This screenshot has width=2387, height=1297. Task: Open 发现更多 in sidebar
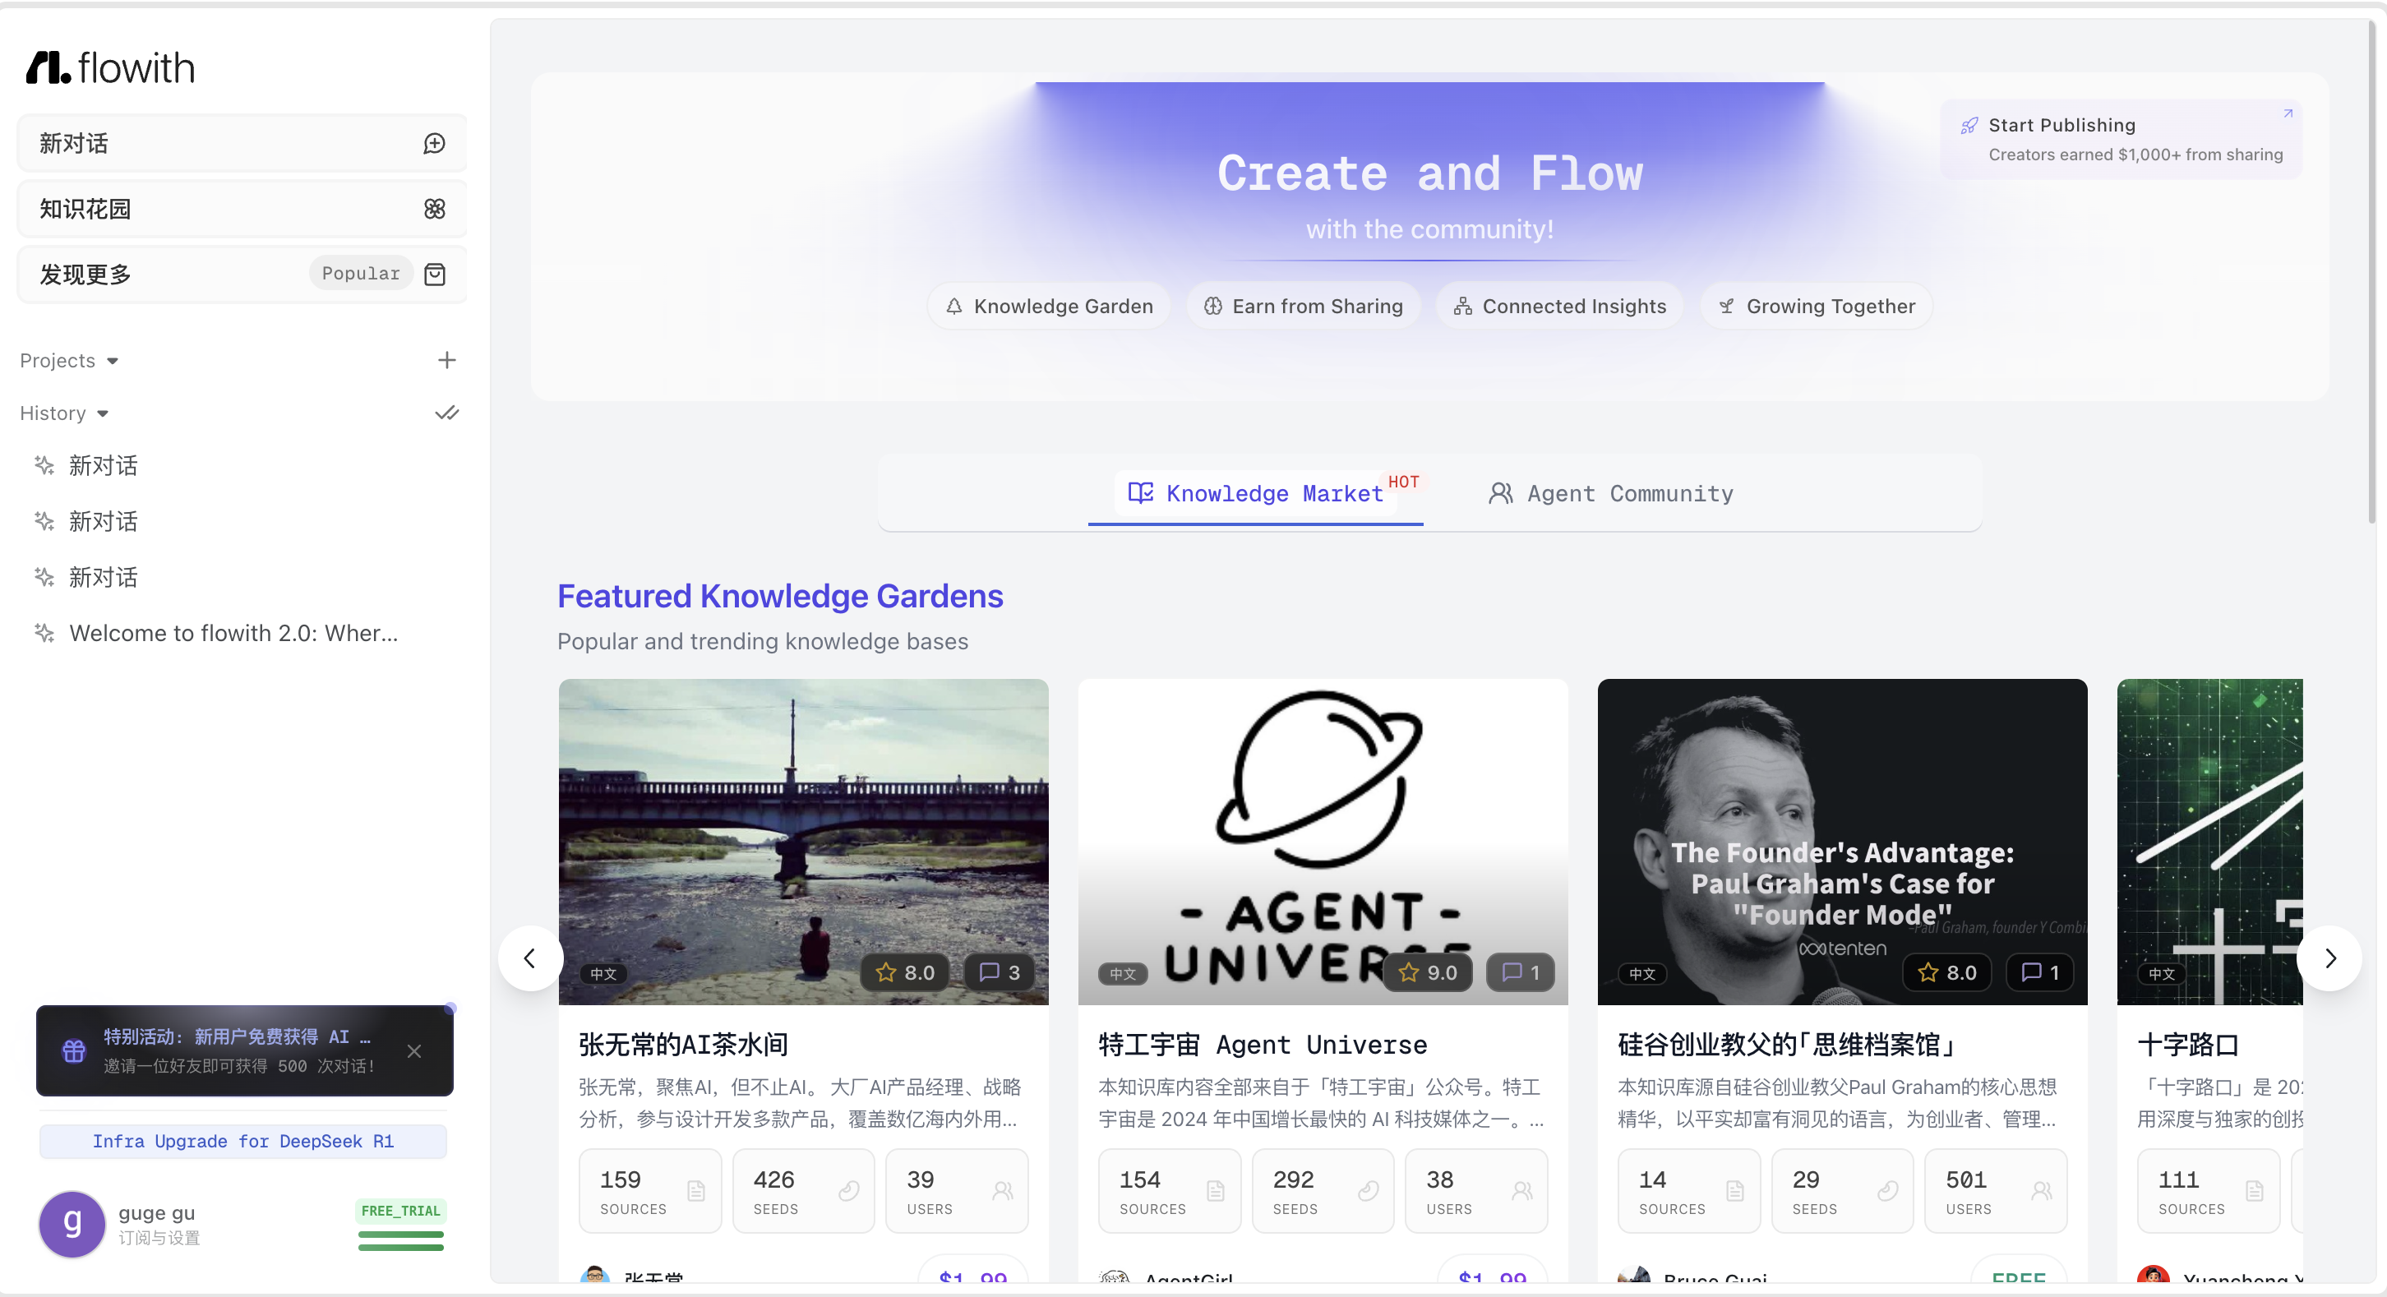click(x=242, y=275)
